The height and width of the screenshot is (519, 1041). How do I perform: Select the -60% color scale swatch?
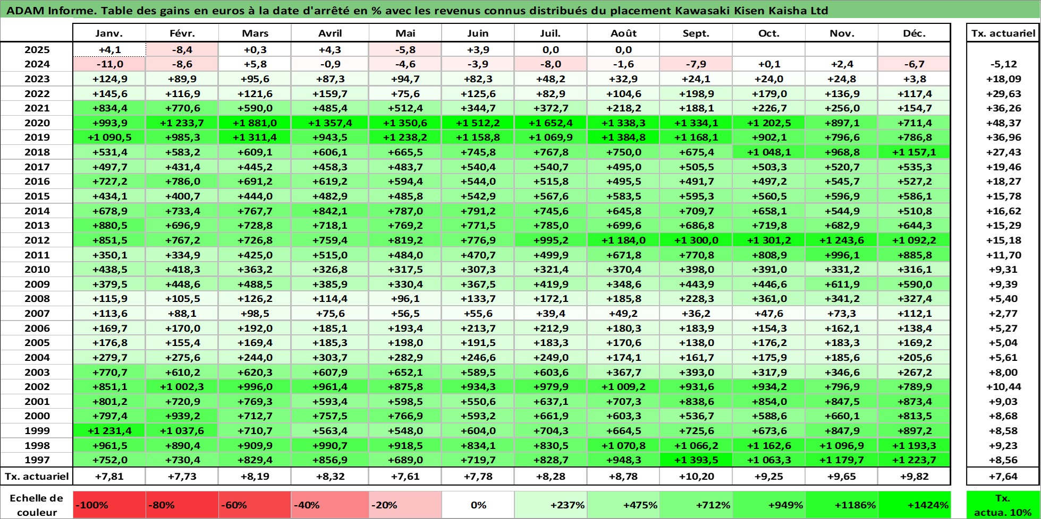255,505
